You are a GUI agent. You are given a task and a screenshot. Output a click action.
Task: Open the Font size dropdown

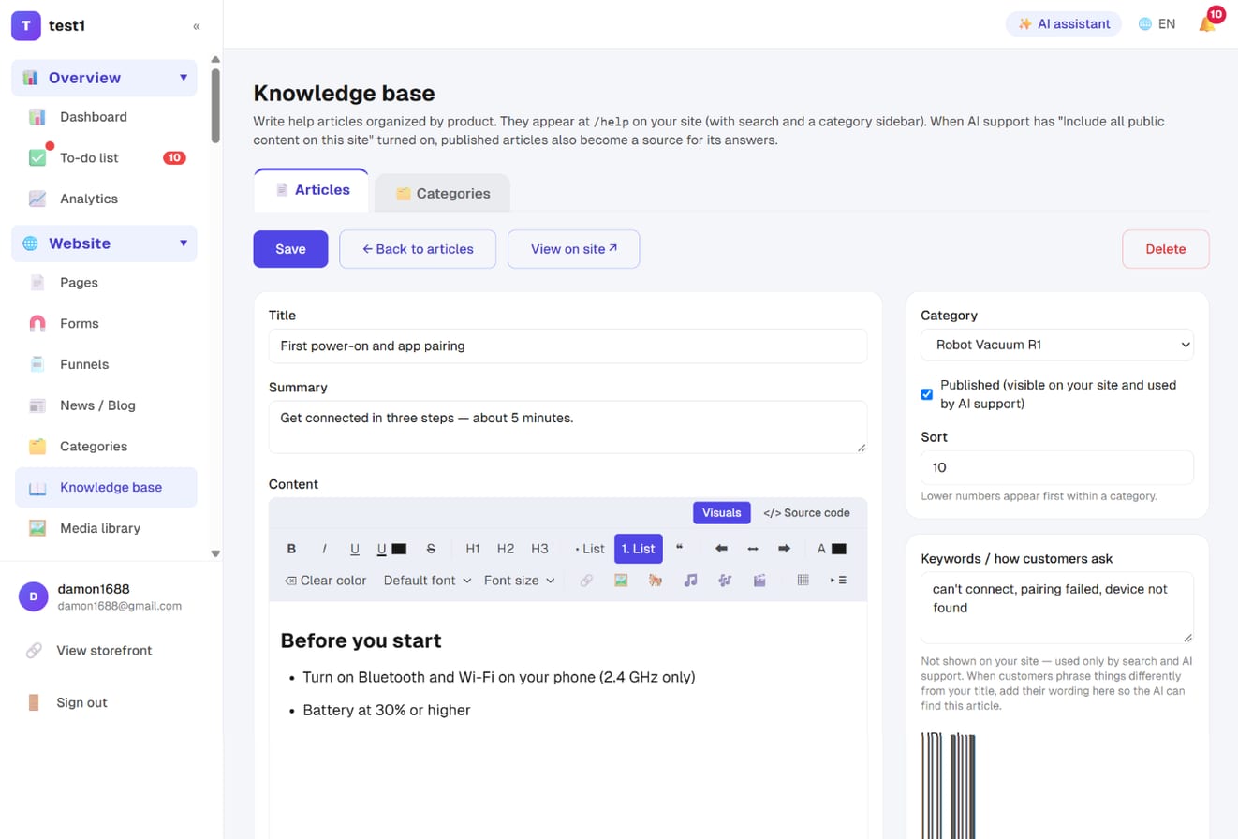520,581
